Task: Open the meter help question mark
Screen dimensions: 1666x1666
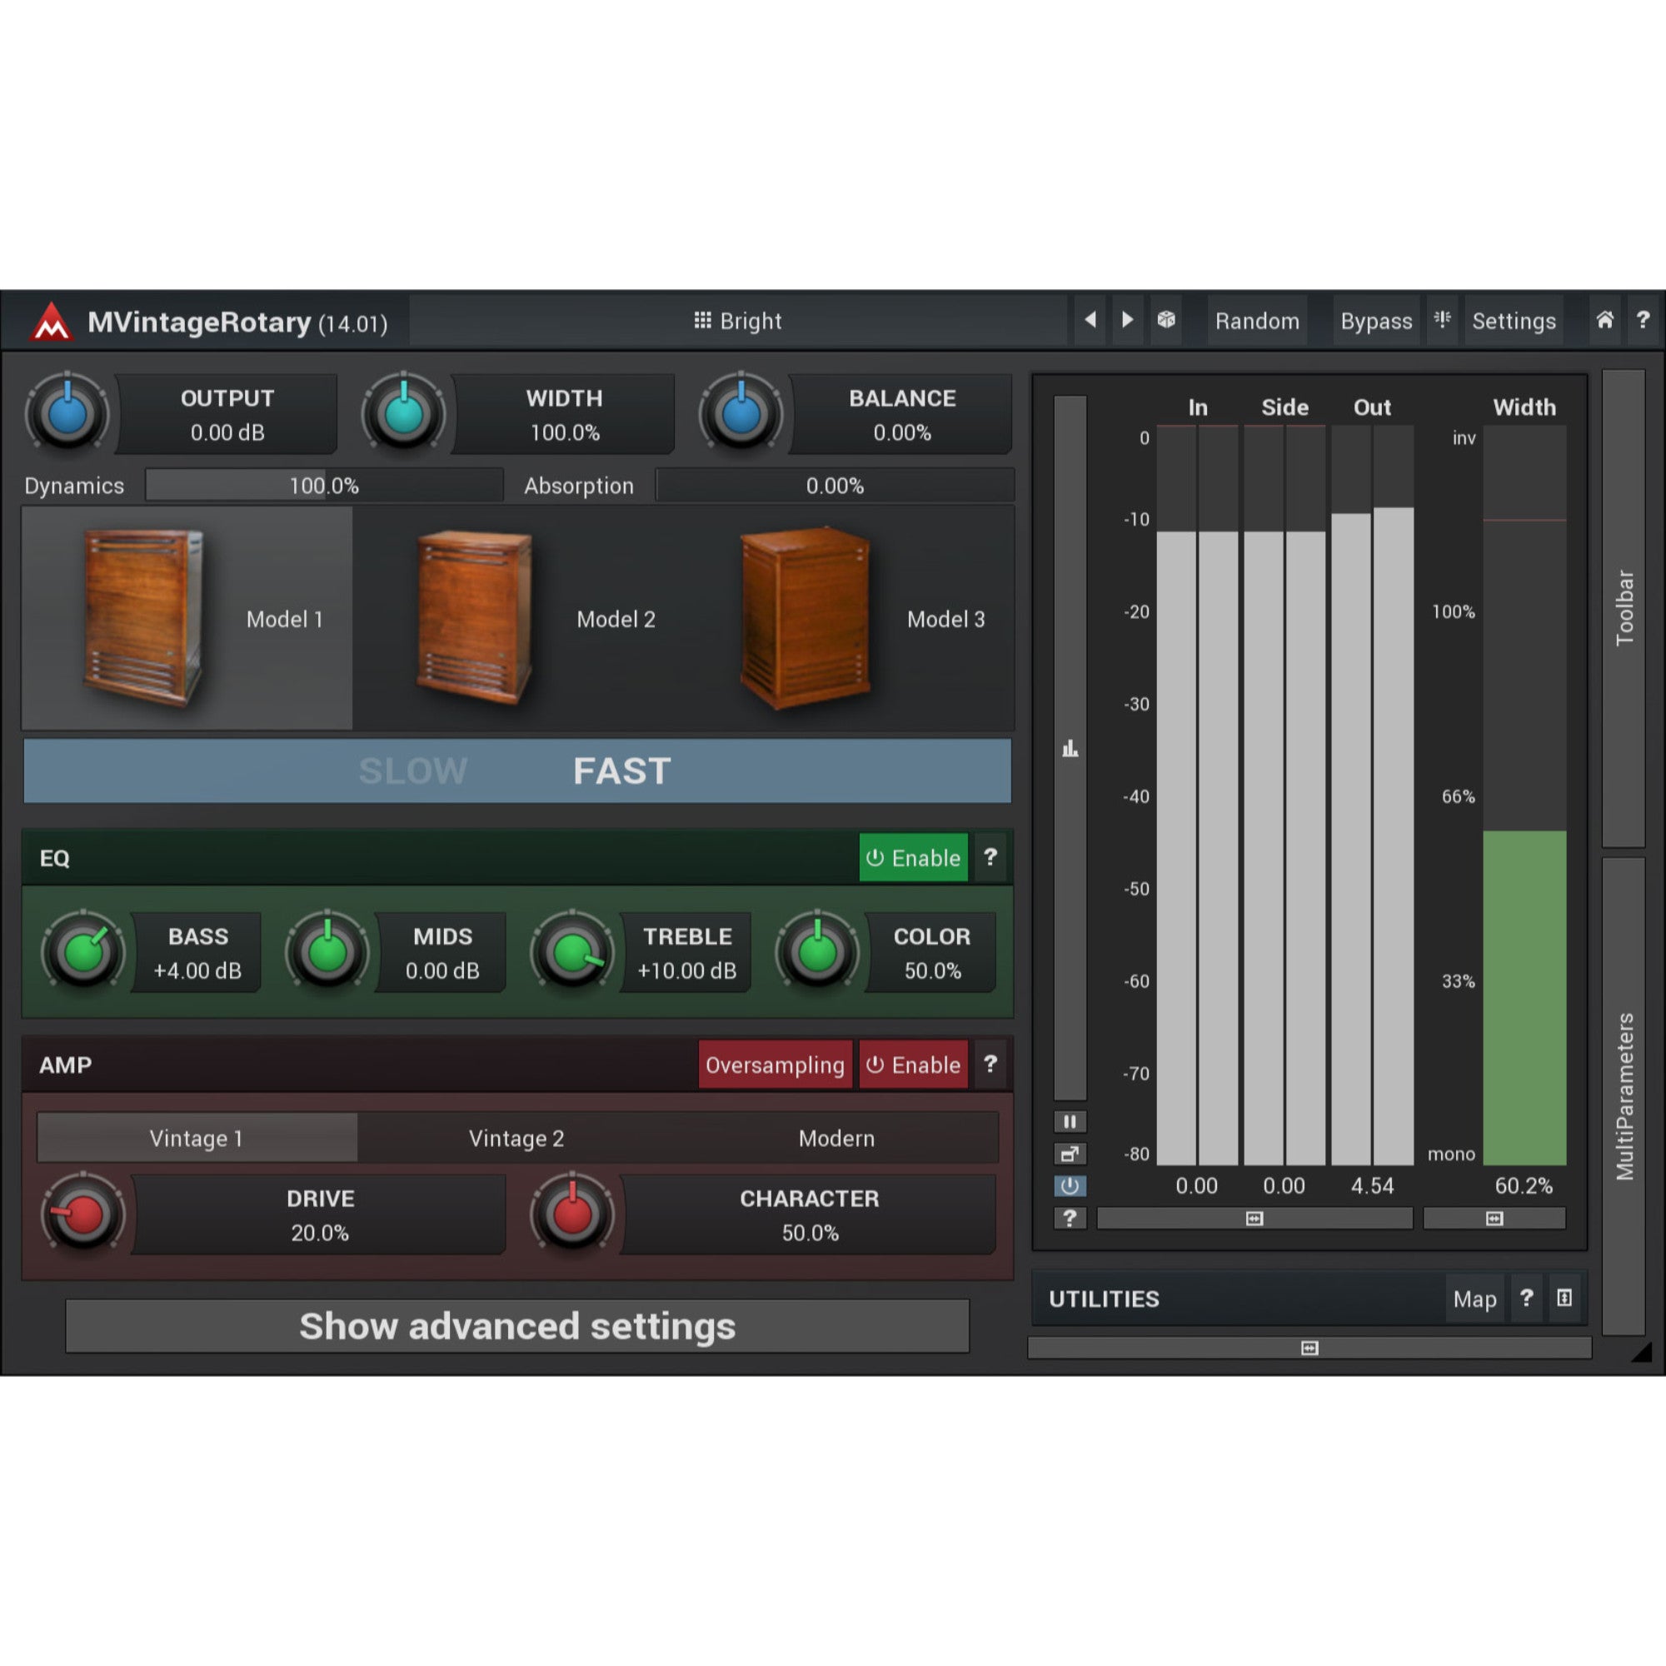Action: [1070, 1218]
